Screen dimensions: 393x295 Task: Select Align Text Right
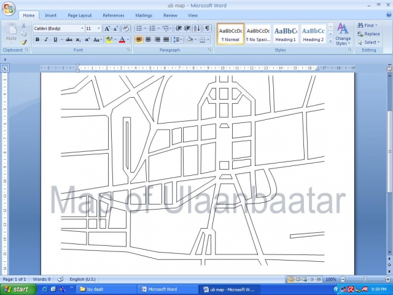(x=157, y=39)
